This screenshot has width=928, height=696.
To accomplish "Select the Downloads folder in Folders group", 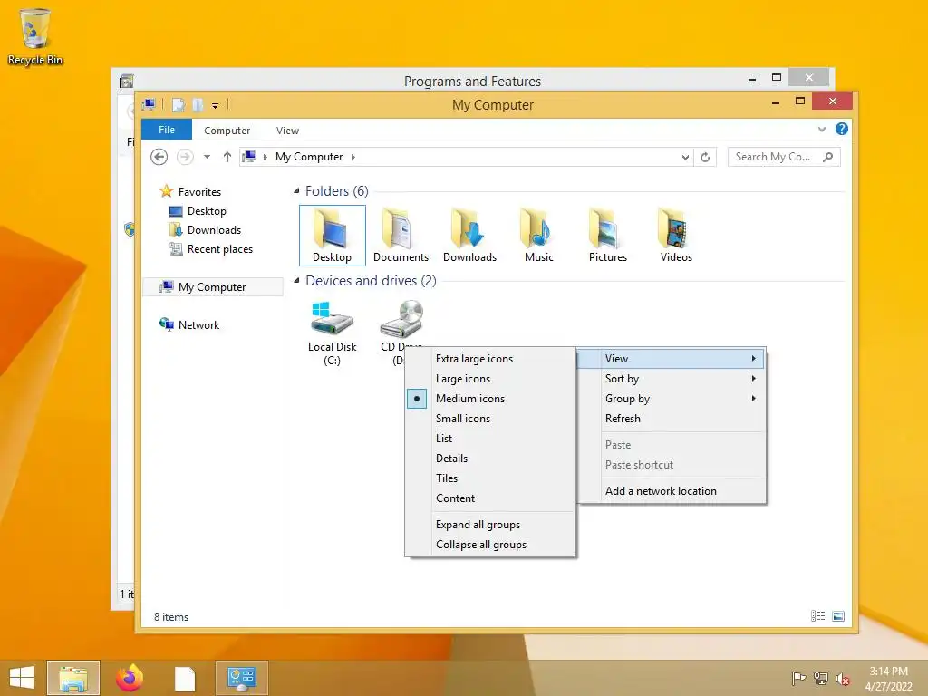I will pyautogui.click(x=469, y=235).
